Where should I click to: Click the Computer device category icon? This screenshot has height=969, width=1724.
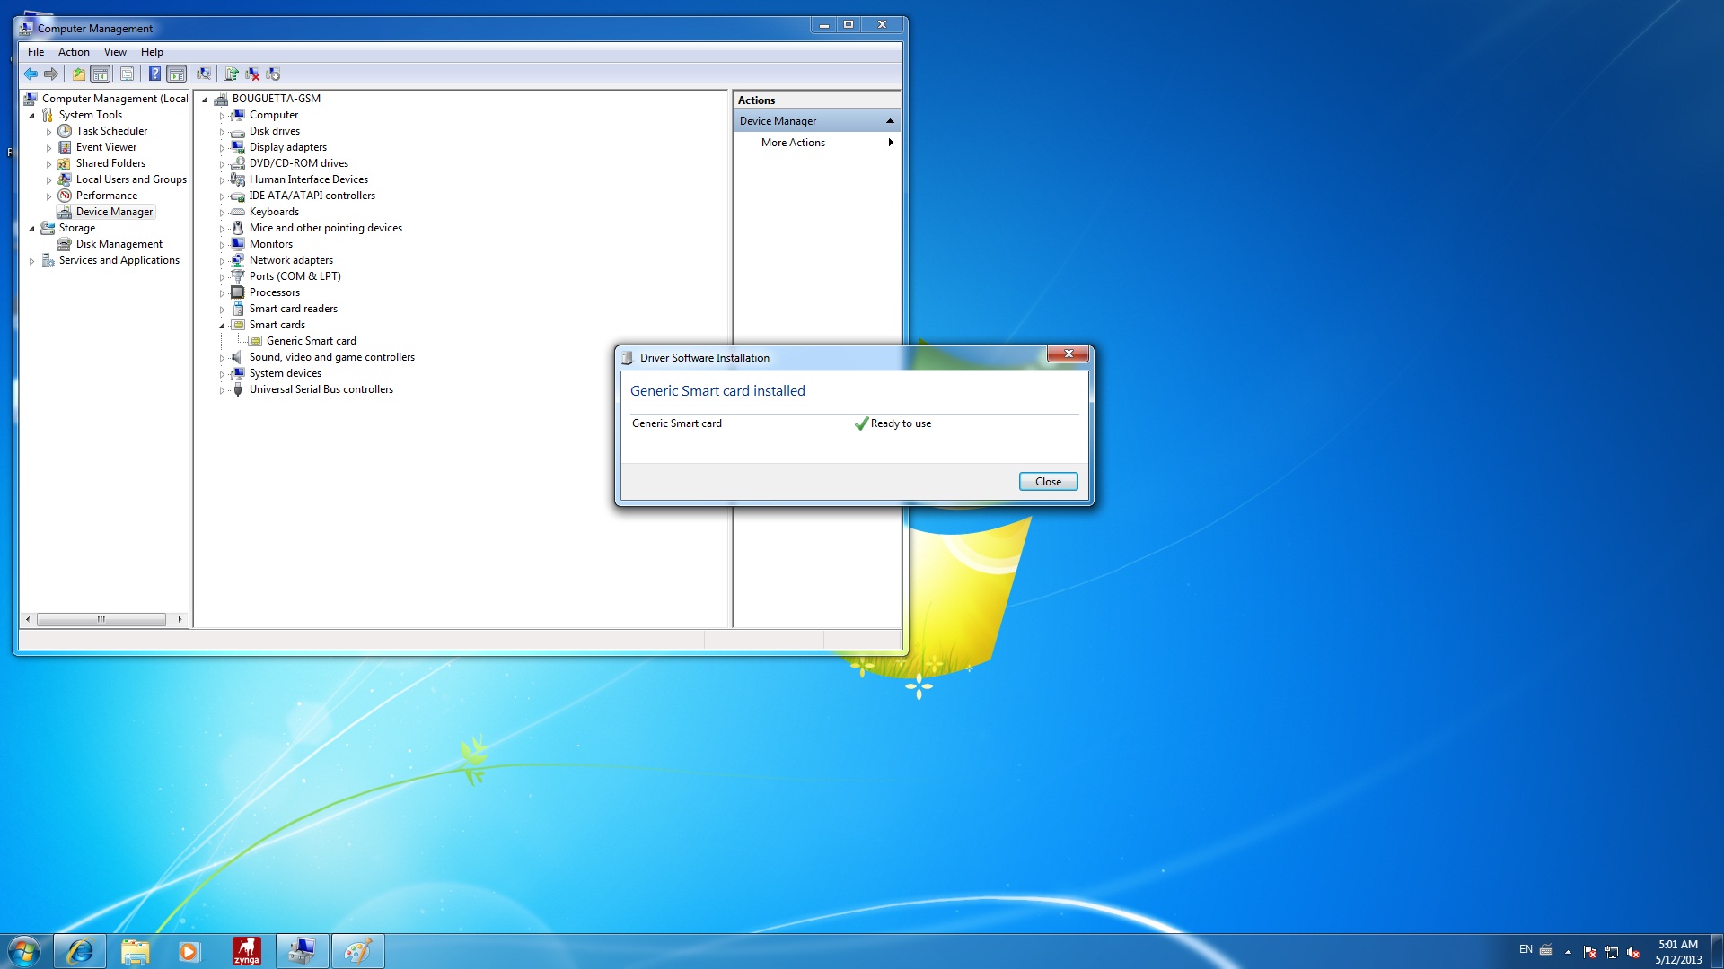[238, 115]
